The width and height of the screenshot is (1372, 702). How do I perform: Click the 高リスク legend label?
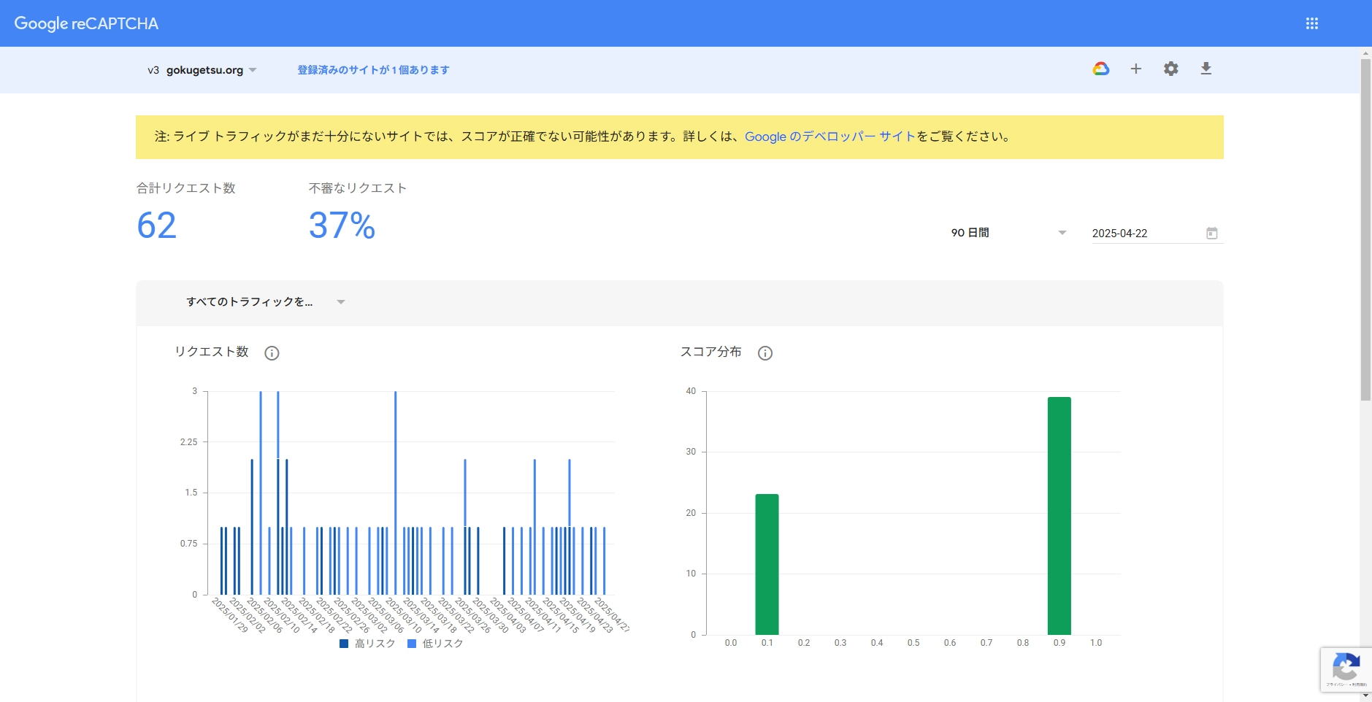tap(375, 644)
